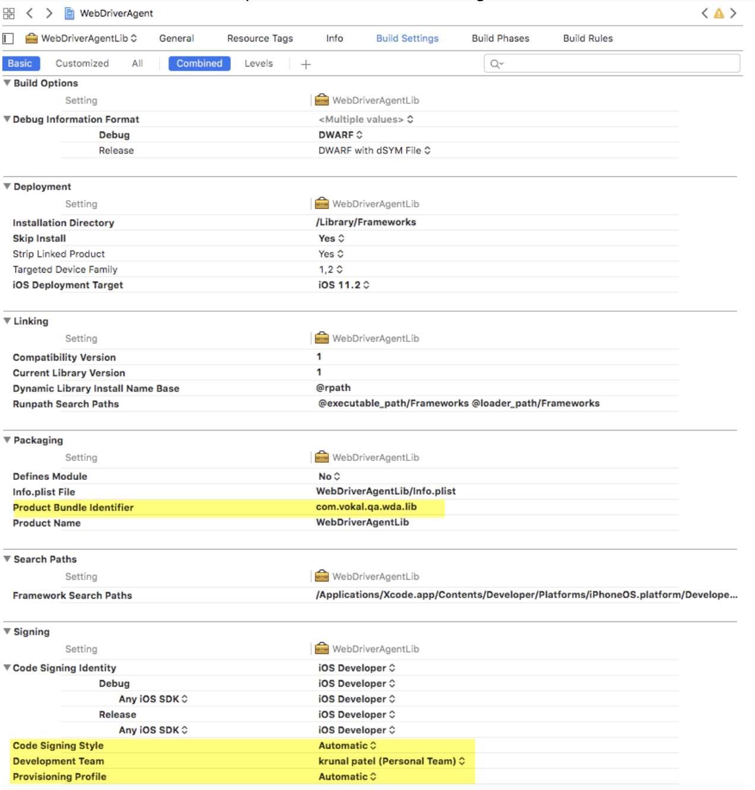The image size is (755, 790).
Task: Open Code Signing Style Automatic popup
Action: click(347, 745)
